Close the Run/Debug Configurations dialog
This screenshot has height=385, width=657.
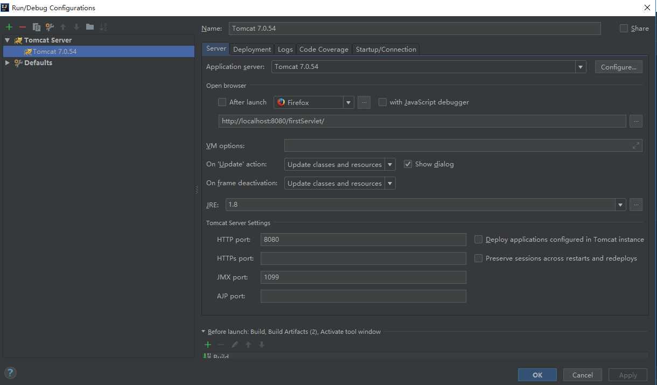(647, 8)
